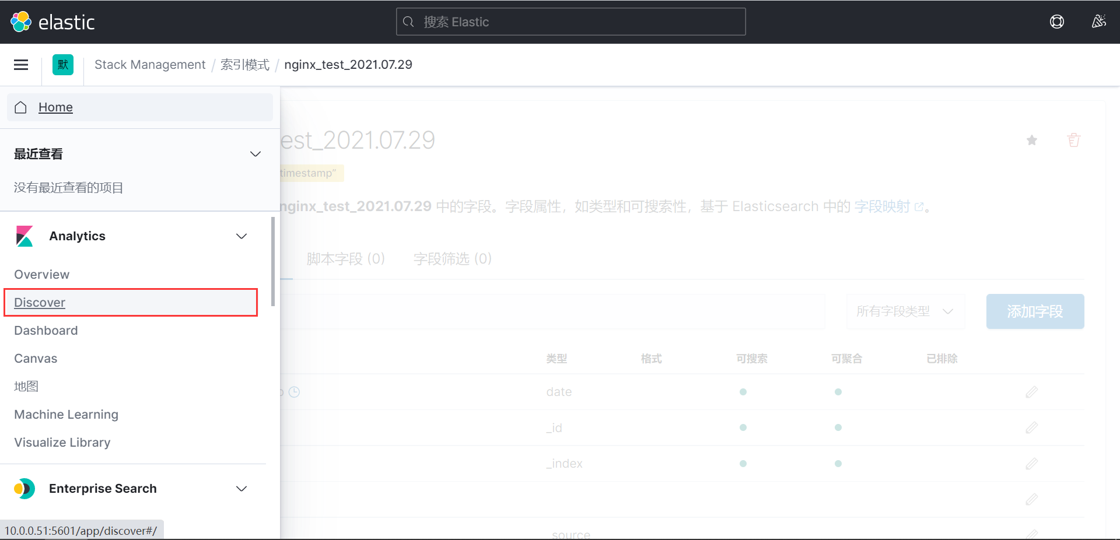Edit the _index field row pencil
Screen dimensions: 1120x540
(1031, 464)
